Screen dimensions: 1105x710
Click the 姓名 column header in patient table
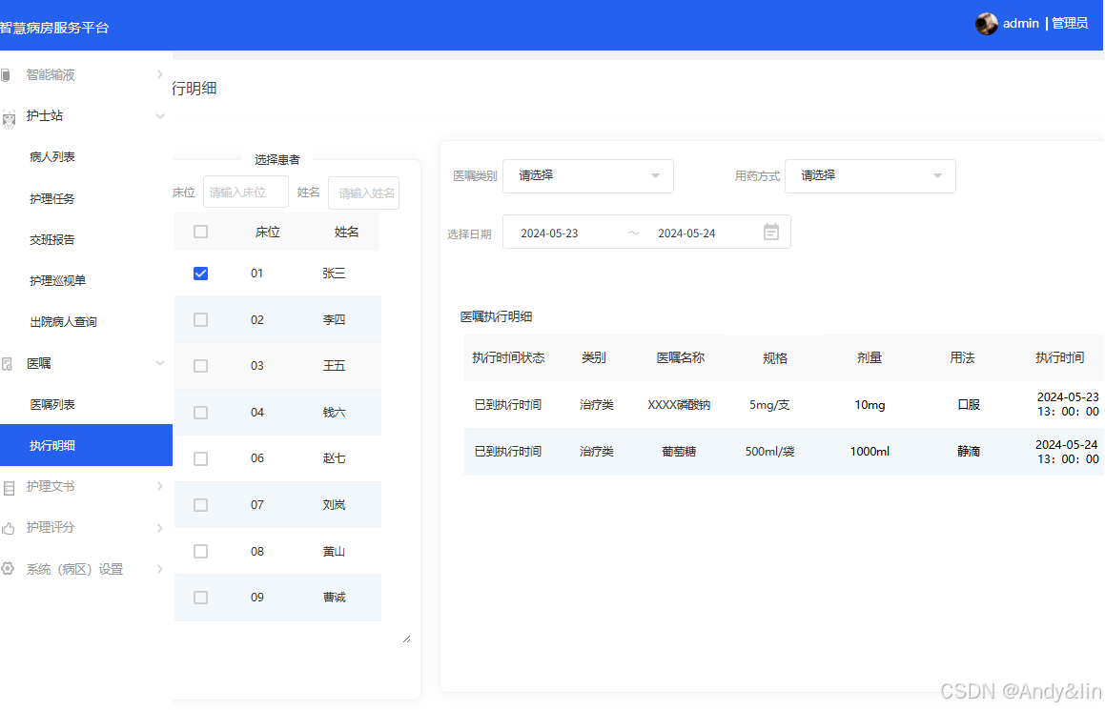[x=347, y=232]
